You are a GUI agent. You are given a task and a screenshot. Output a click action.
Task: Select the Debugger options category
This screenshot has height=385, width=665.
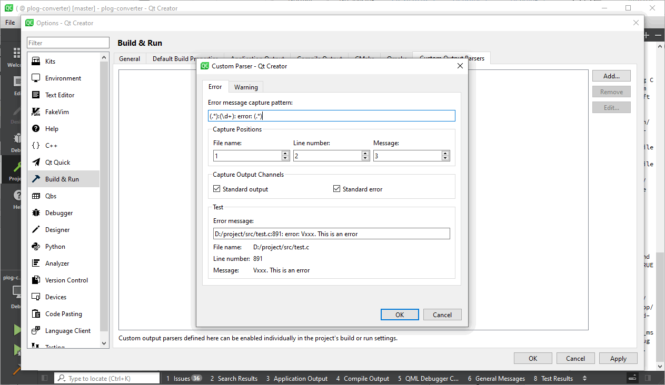(63, 213)
